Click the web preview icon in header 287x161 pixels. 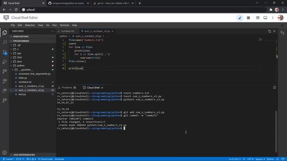pyautogui.click(x=258, y=18)
